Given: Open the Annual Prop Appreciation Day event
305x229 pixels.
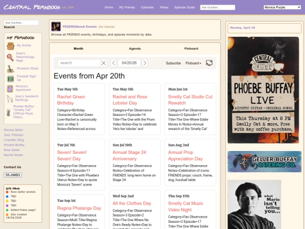Looking at the screenshot, I should pos(185,155).
